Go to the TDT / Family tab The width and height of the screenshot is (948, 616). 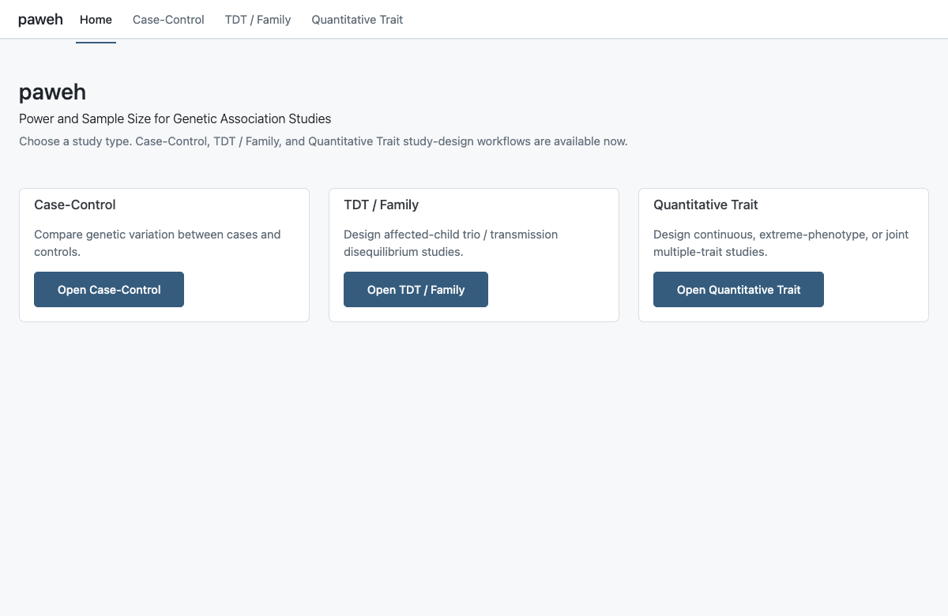tap(258, 20)
